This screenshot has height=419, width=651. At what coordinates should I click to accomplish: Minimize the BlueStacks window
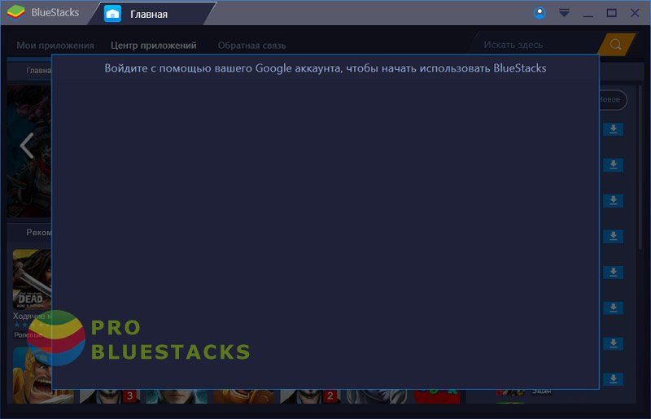pyautogui.click(x=588, y=13)
